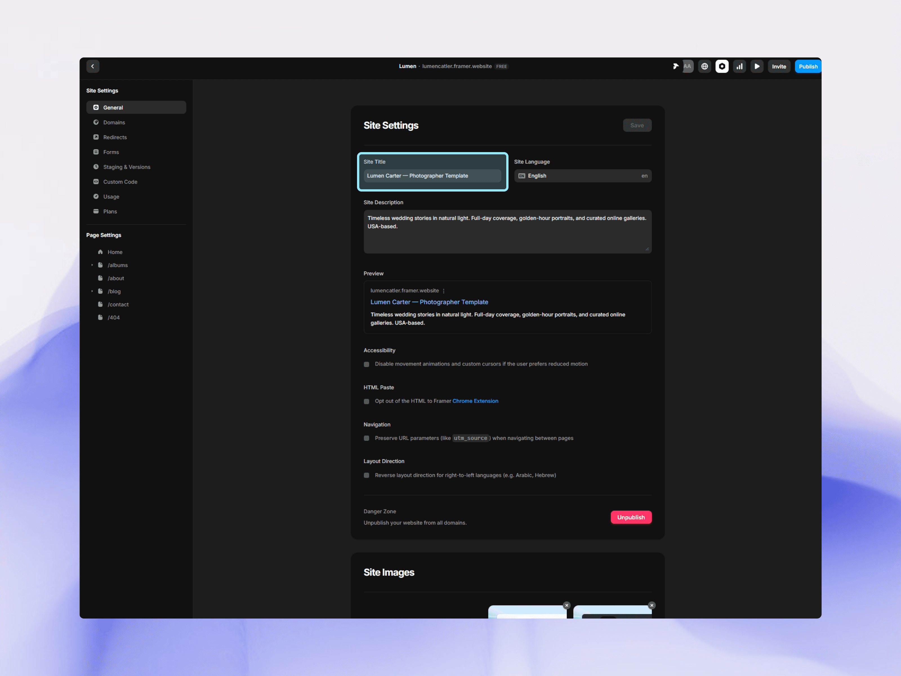Enable reduced motion accessibility checkbox

(367, 364)
